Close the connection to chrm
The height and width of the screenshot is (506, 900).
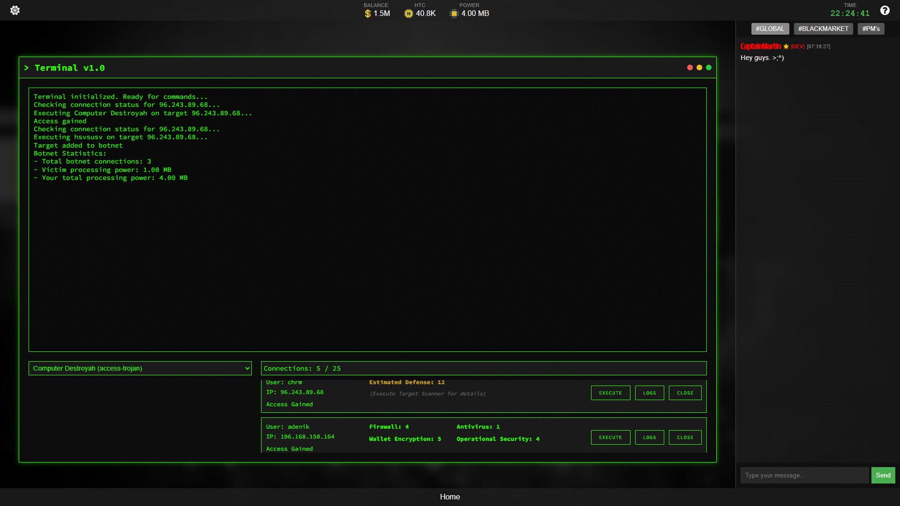(x=685, y=393)
